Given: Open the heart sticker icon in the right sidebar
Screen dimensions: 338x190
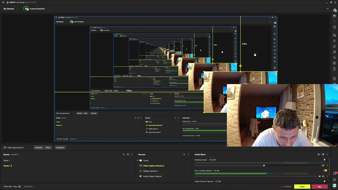Looking at the screenshot, I should point(334,41).
